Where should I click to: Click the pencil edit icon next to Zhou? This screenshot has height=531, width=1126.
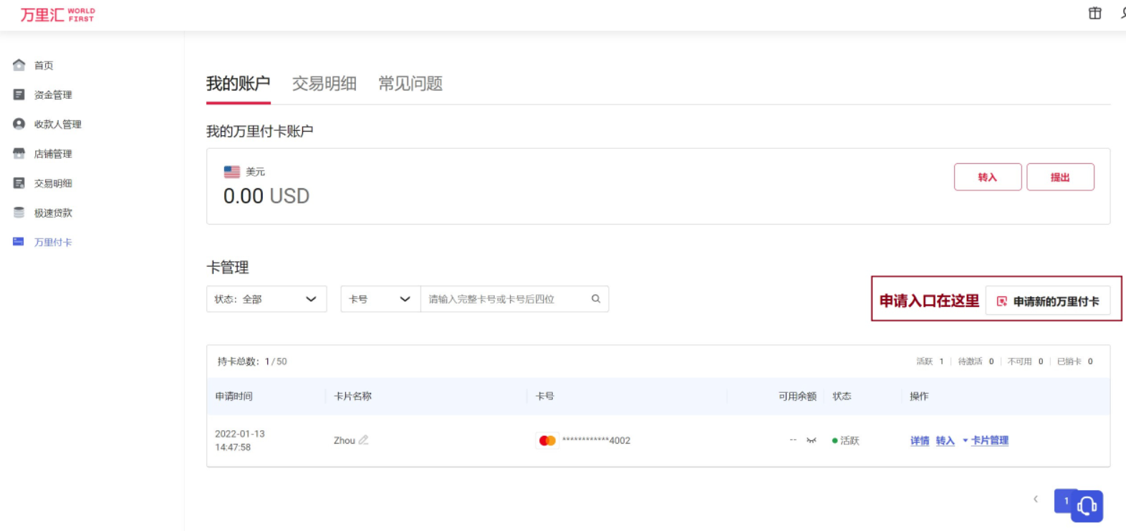point(364,440)
